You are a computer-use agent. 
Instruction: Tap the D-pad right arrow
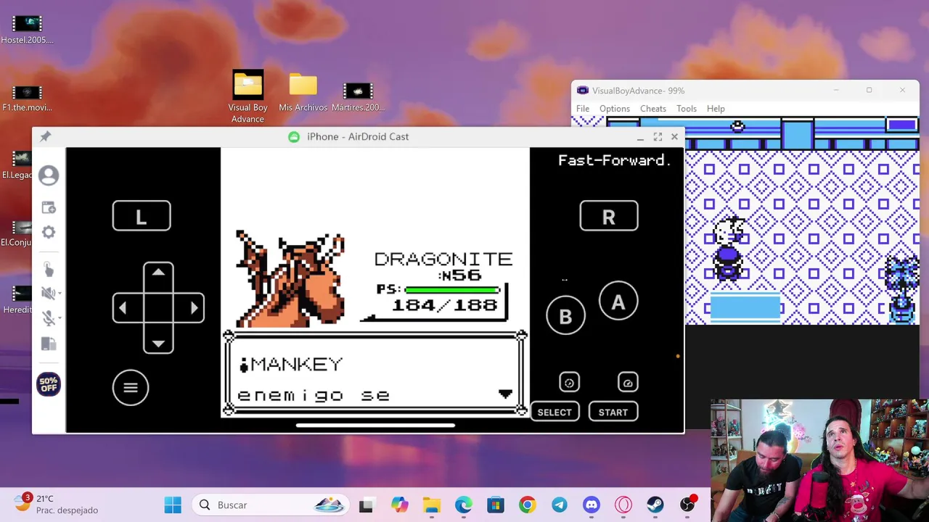tap(193, 308)
